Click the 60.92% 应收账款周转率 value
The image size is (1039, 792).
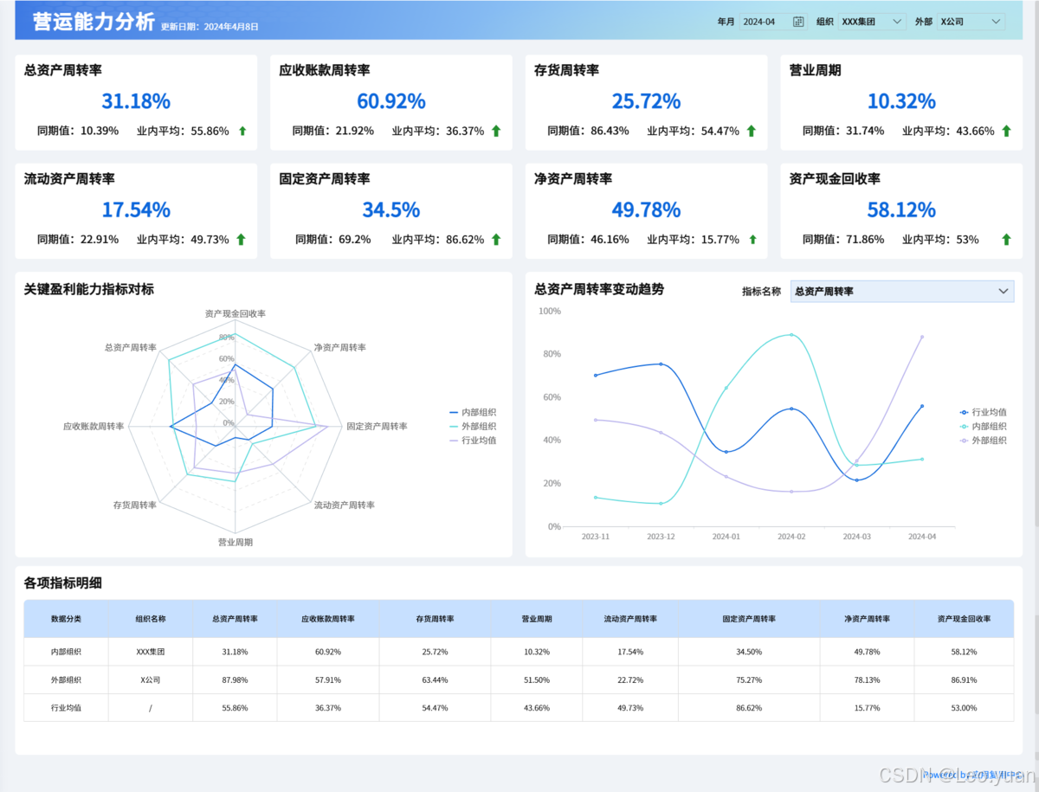click(391, 101)
